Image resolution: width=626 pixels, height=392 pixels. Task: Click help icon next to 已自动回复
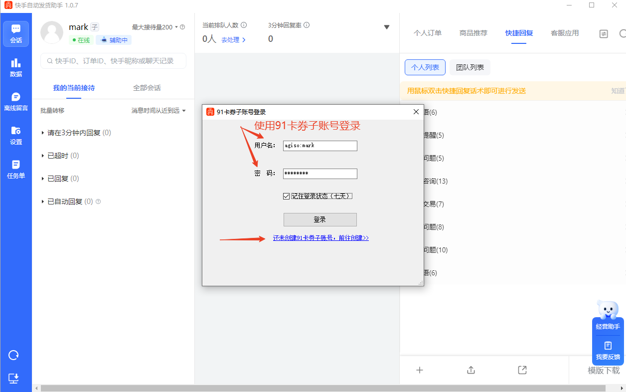[98, 201]
